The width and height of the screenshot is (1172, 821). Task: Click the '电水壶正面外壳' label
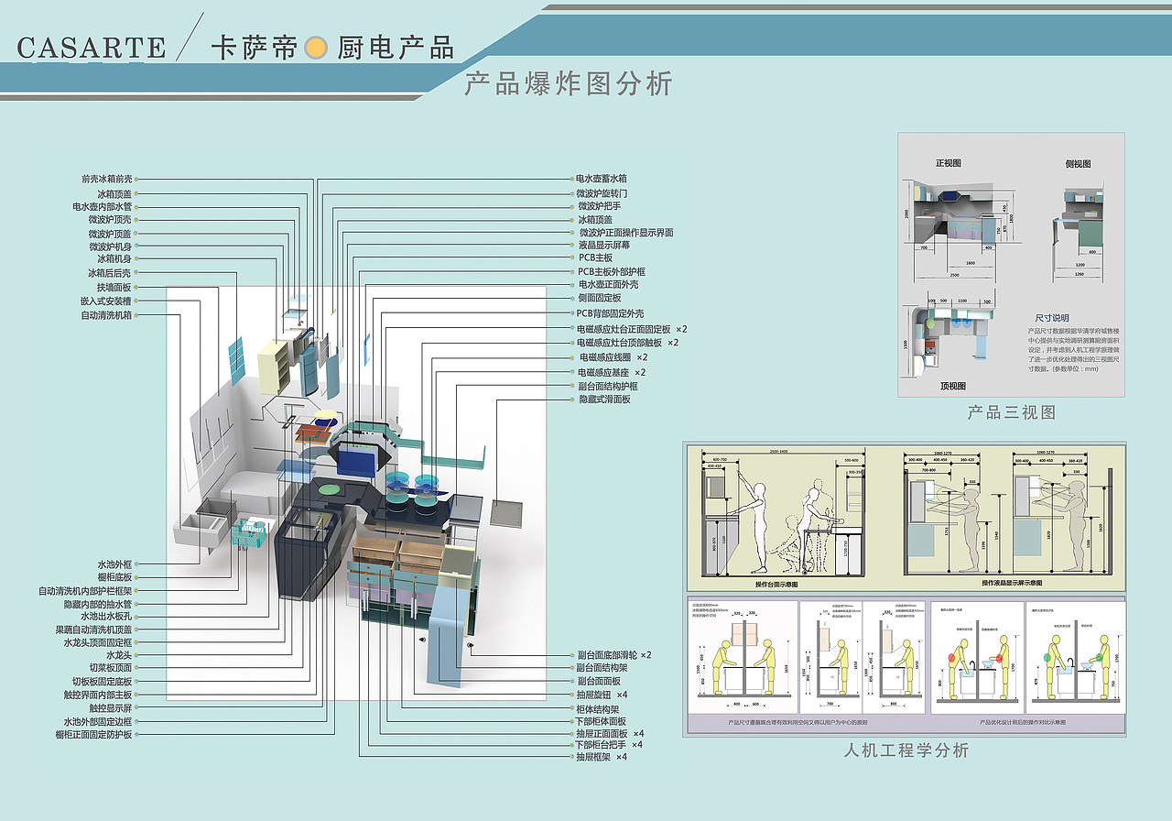point(609,285)
